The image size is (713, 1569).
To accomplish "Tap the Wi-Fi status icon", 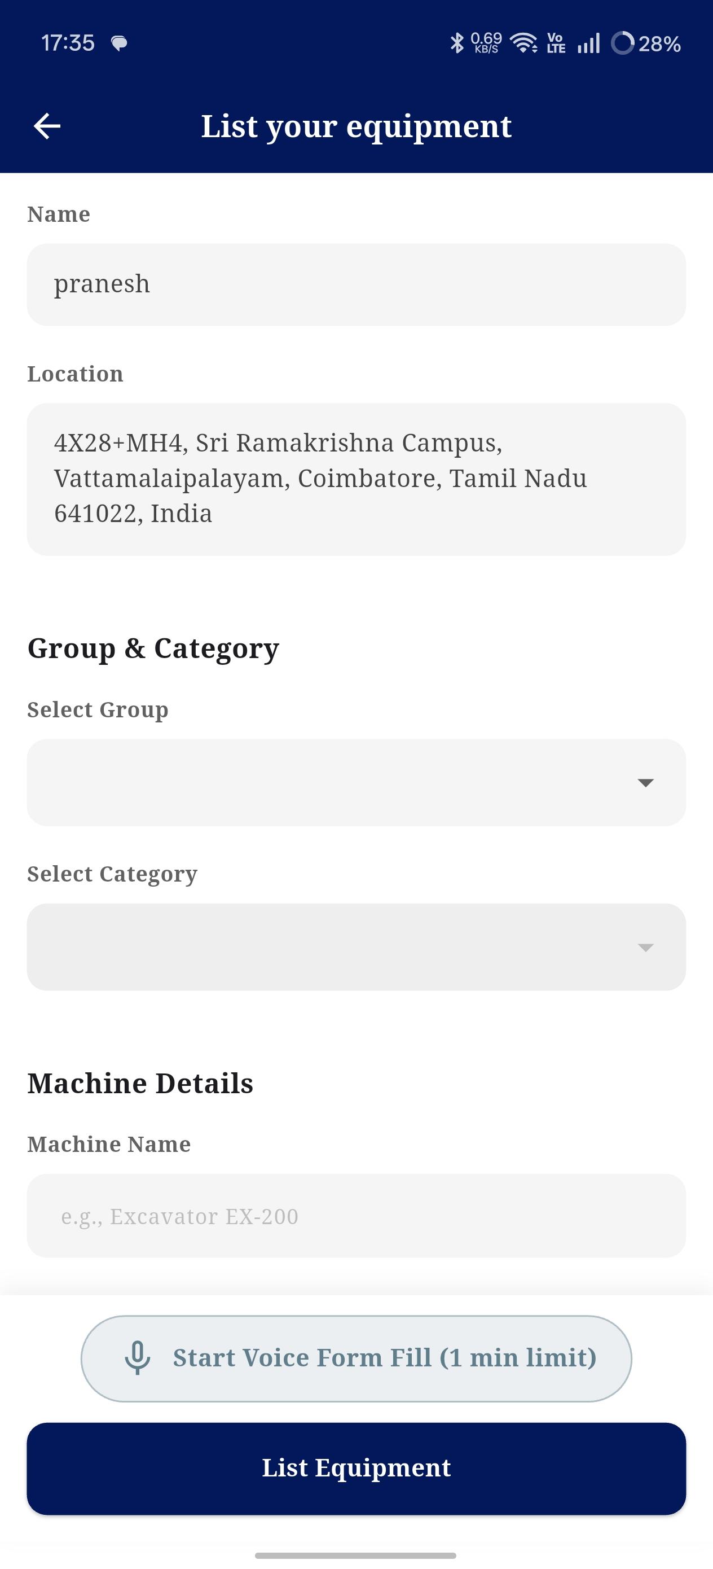I will 523,43.
